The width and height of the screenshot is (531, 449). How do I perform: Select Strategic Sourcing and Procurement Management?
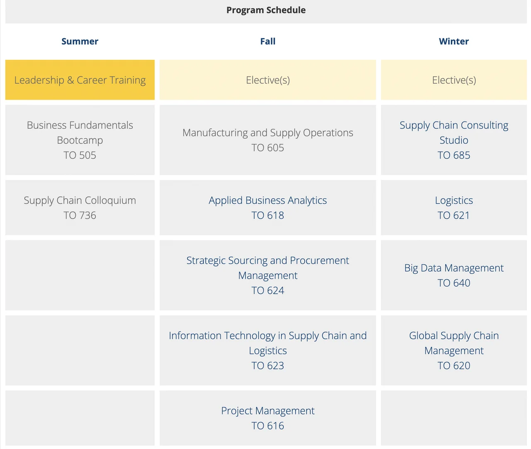(268, 261)
